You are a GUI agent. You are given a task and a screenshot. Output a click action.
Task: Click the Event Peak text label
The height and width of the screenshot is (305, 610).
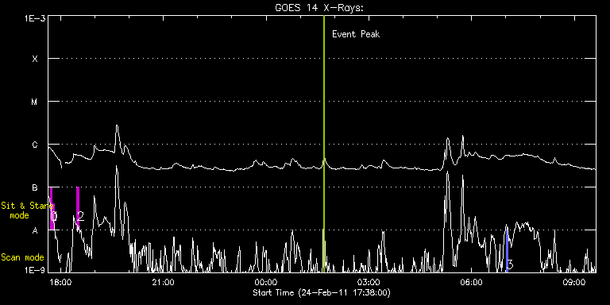(x=356, y=34)
